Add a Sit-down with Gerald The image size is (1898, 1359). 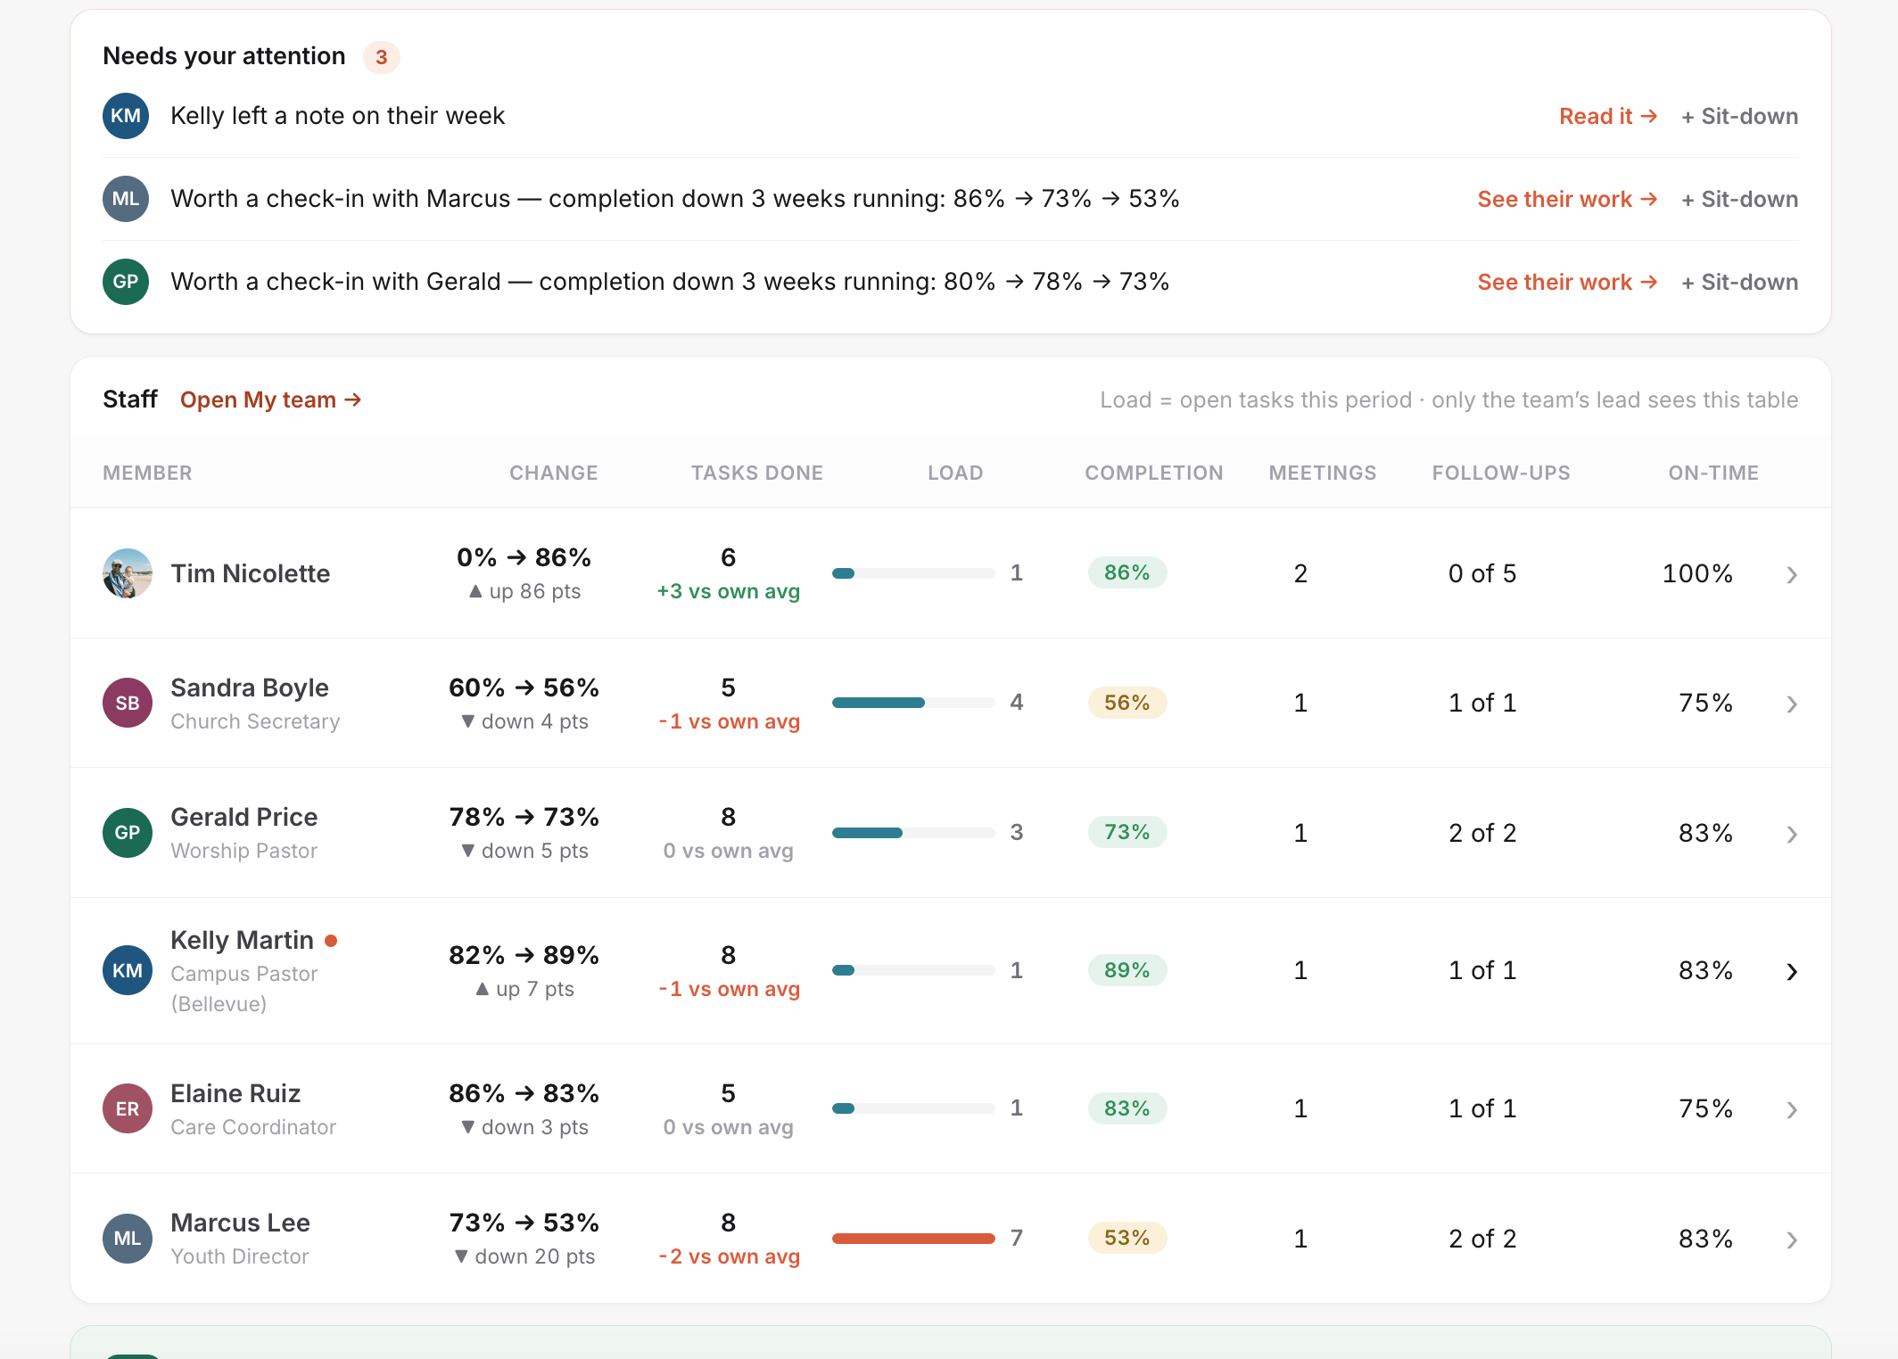(1739, 282)
